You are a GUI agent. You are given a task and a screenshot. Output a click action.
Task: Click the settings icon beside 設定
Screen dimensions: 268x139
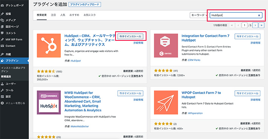(2, 97)
